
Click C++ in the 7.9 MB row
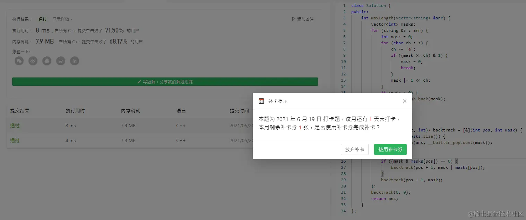(181, 126)
